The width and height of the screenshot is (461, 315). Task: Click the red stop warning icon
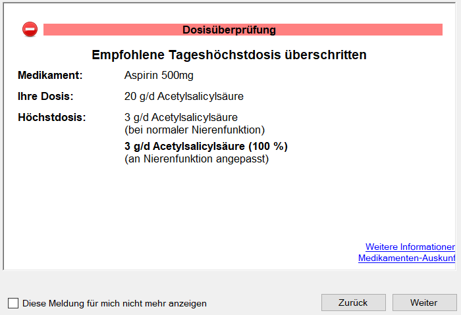[30, 30]
